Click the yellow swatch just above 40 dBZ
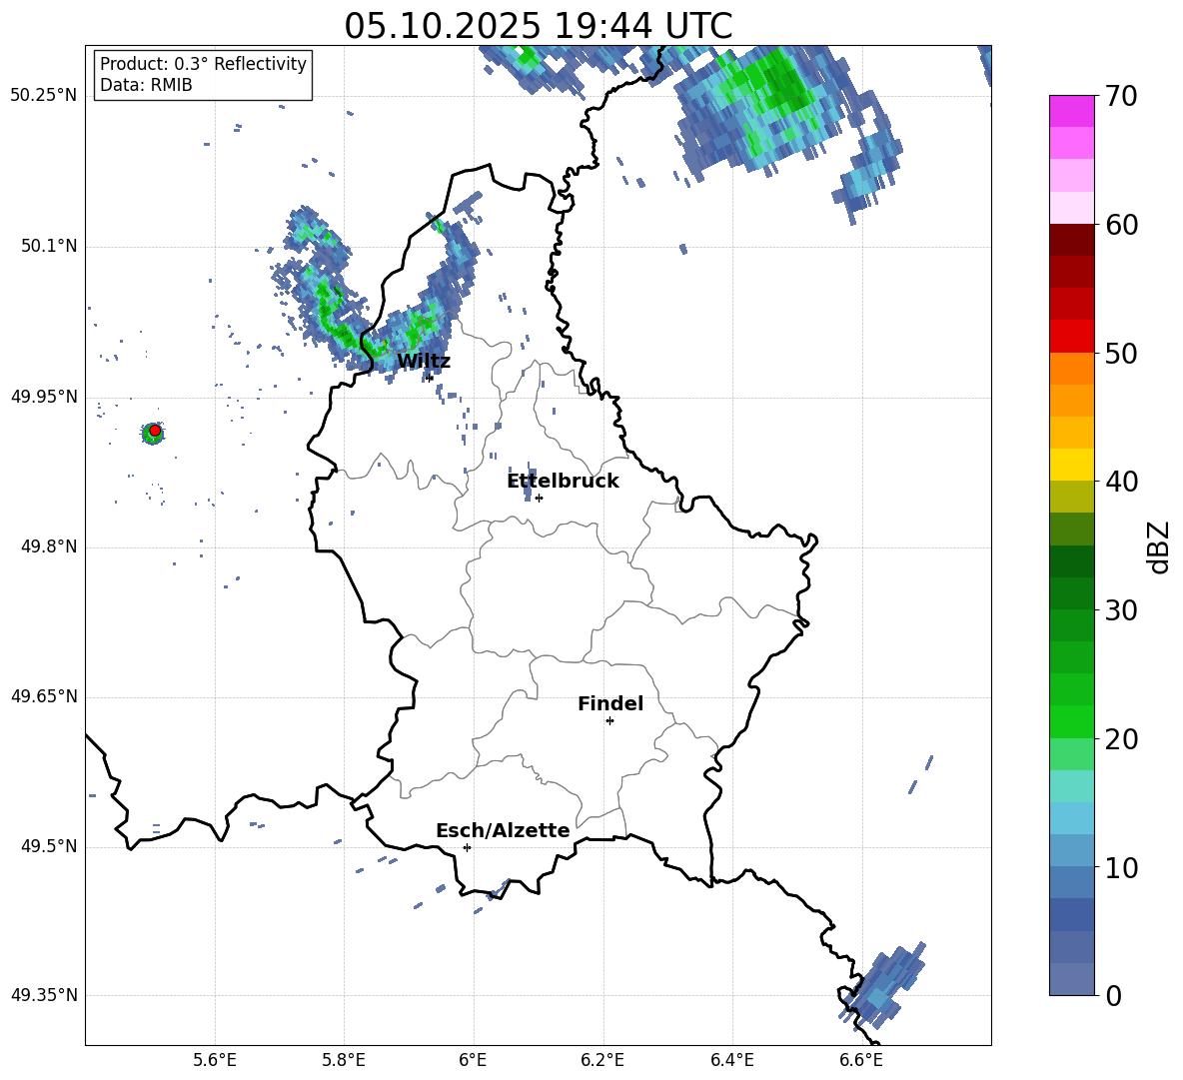This screenshot has width=1183, height=1080. pos(1071,465)
